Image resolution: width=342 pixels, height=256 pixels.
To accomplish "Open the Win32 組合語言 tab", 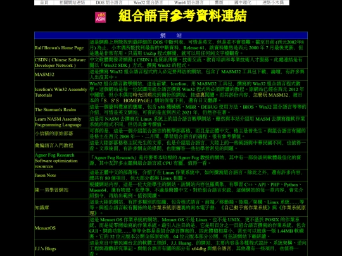I will tap(148, 3).
